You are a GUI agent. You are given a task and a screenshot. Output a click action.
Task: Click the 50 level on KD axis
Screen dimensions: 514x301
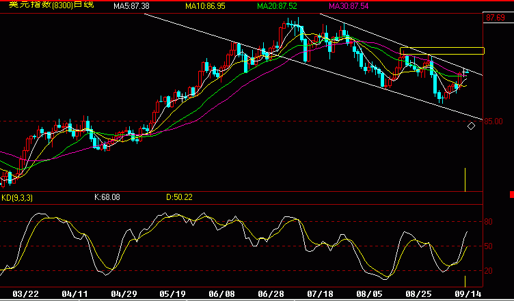[489, 246]
